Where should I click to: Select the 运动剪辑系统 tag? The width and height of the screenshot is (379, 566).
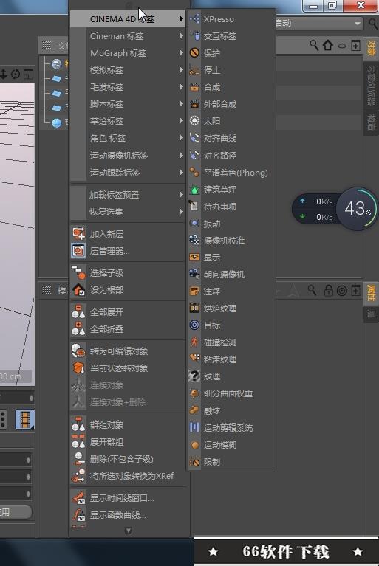pyautogui.click(x=231, y=428)
